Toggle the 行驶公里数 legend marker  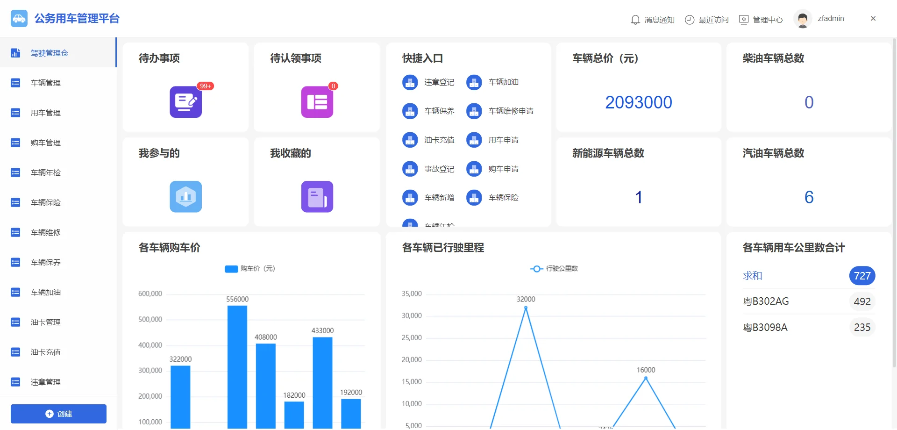(536, 269)
